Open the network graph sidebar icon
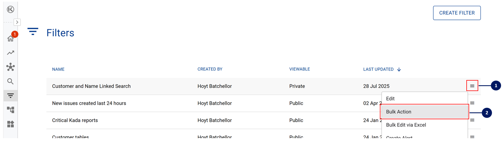Screen dimensions: 503x142 pos(10,67)
